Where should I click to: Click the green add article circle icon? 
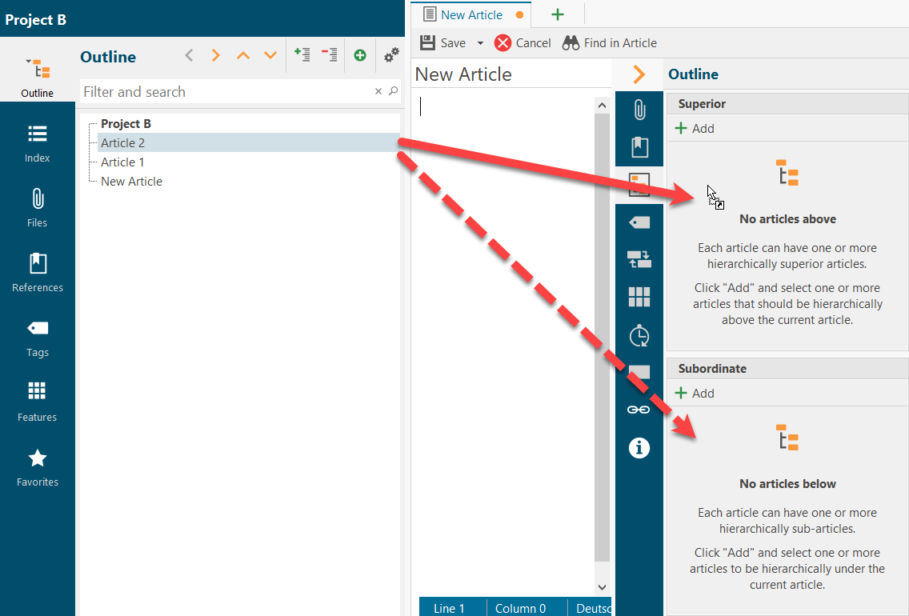[360, 55]
